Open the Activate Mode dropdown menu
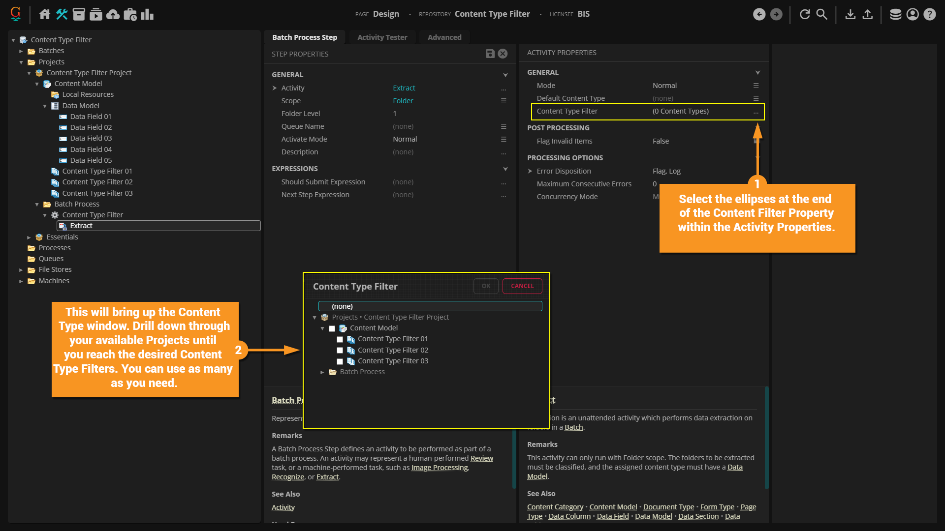This screenshot has width=945, height=531. [504, 139]
